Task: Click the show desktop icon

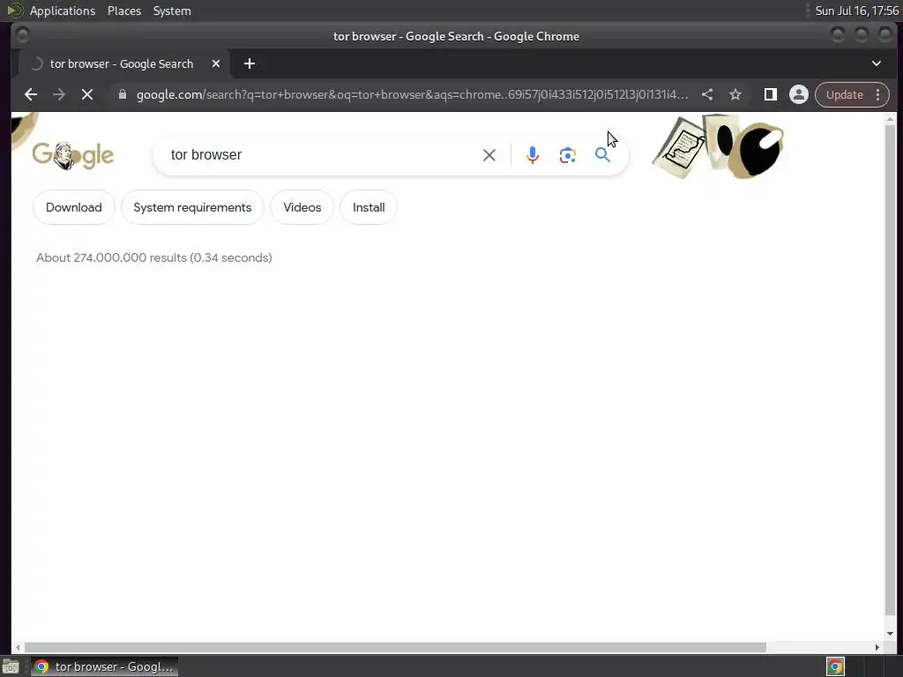Action: [11, 666]
